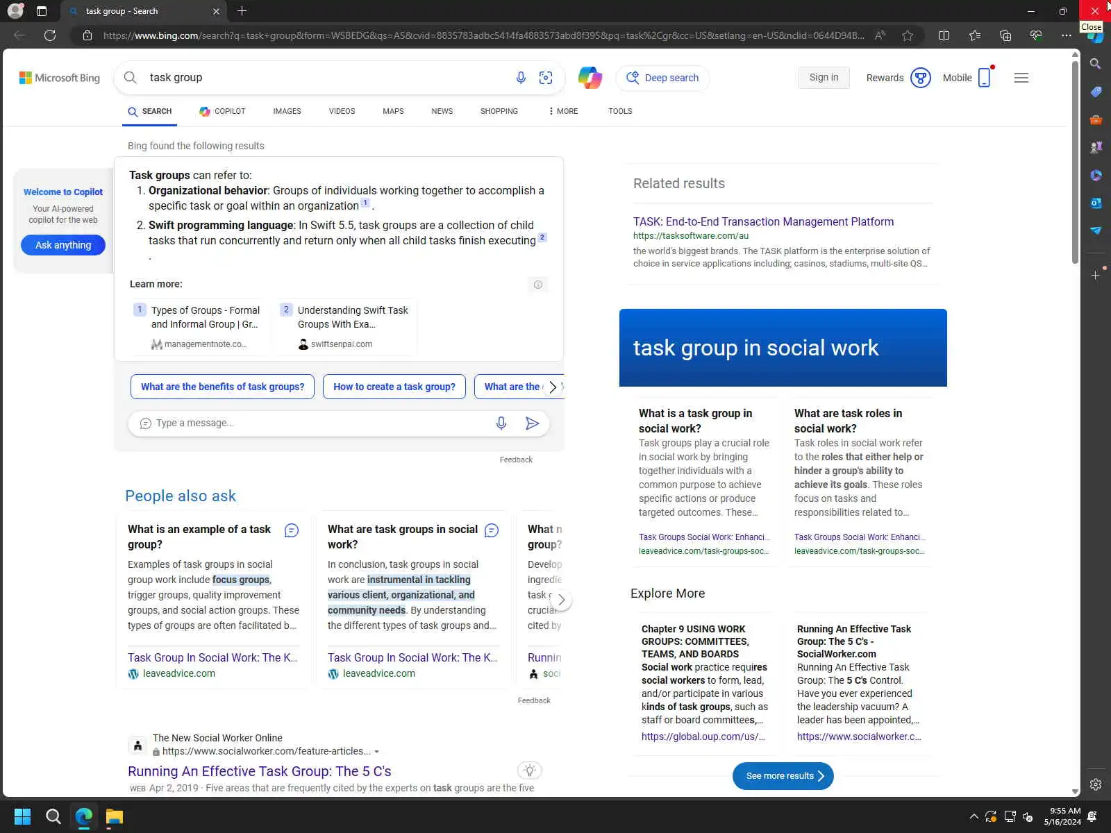The height and width of the screenshot is (833, 1111).
Task: Open 'Understanding Swift Task Groups' source card
Action: click(x=346, y=326)
